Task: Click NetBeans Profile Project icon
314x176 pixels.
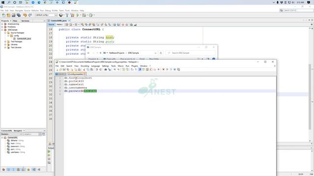Action: click(x=91, y=15)
